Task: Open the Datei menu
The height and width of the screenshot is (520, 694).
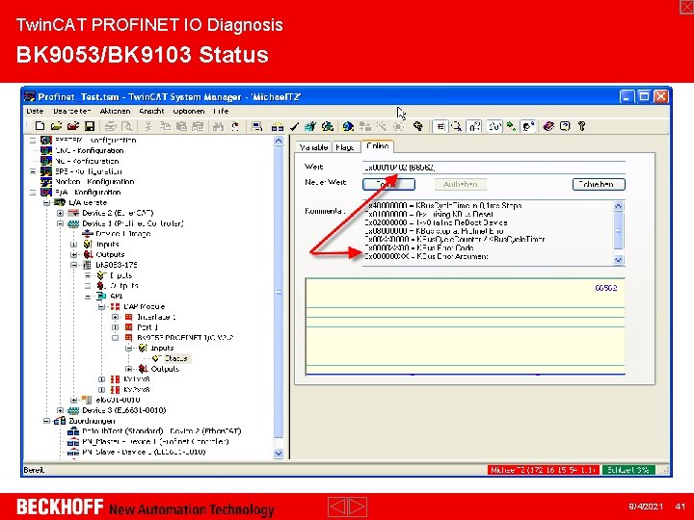Action: [x=35, y=111]
